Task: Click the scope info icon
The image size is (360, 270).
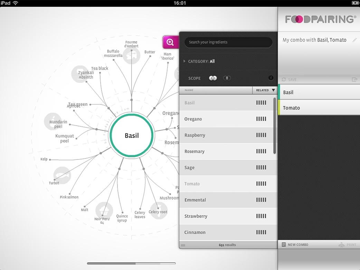Action: point(271,78)
